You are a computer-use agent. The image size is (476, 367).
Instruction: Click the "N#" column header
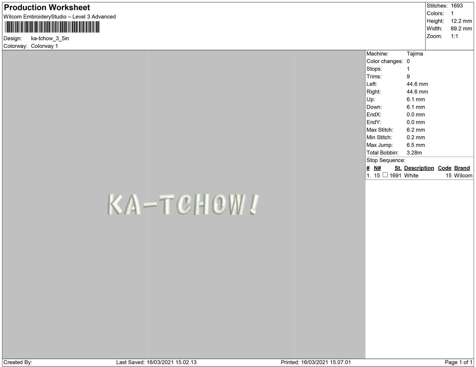378,168
